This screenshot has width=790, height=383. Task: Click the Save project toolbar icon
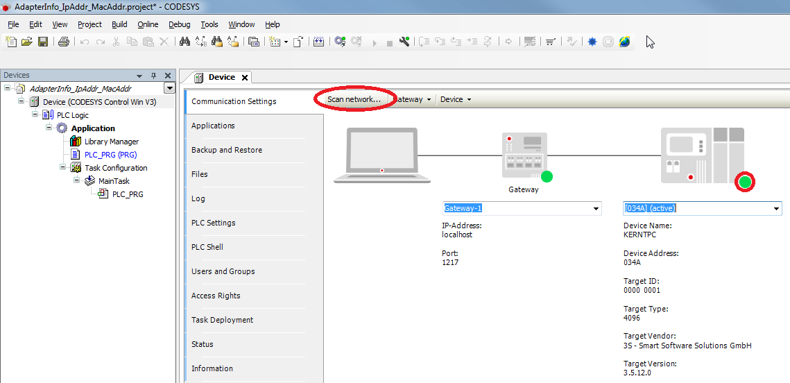(43, 42)
